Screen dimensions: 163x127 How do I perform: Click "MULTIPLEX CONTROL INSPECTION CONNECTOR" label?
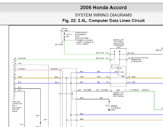pyautogui.click(x=140, y=60)
